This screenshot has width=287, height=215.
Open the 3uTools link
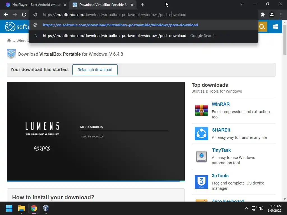point(220,176)
